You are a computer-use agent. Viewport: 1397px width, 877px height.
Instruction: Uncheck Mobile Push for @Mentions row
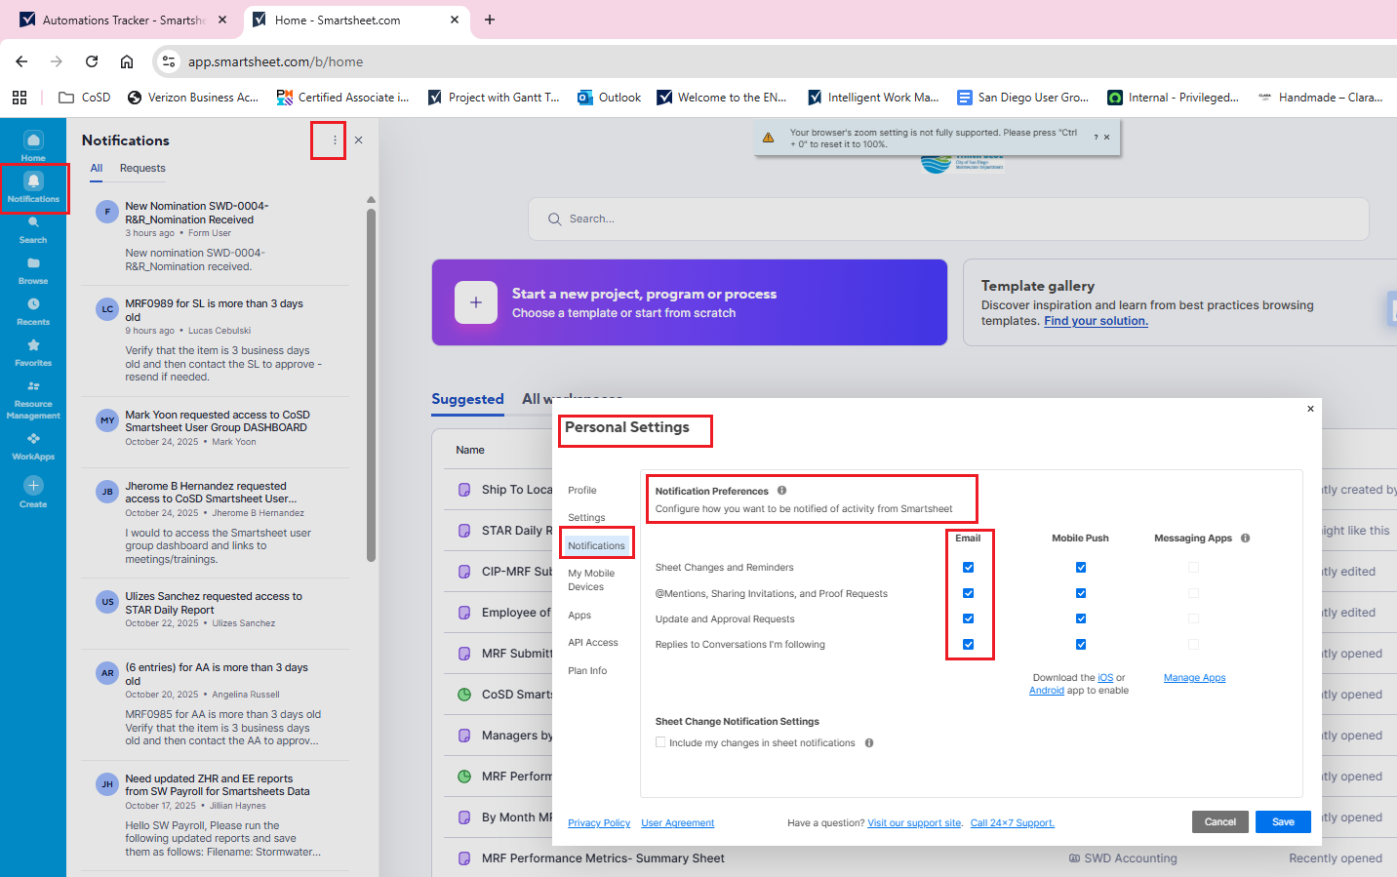pos(1081,593)
